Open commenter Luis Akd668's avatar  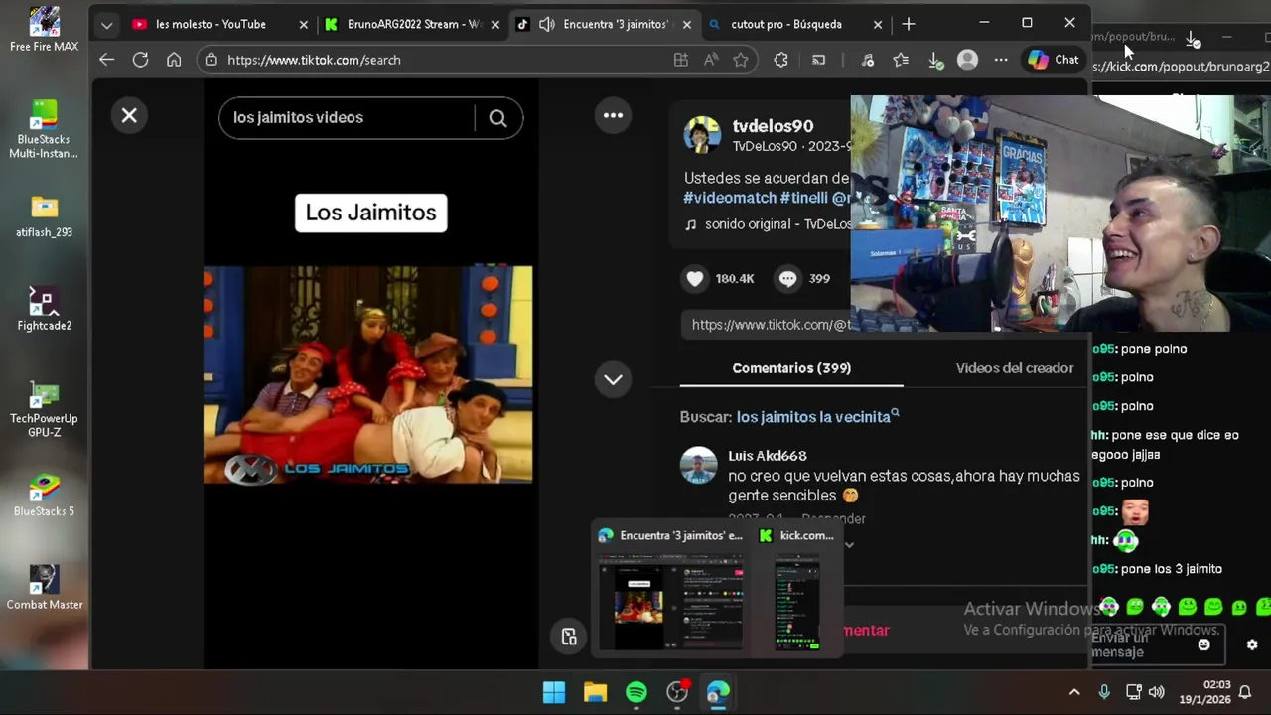[x=698, y=465]
